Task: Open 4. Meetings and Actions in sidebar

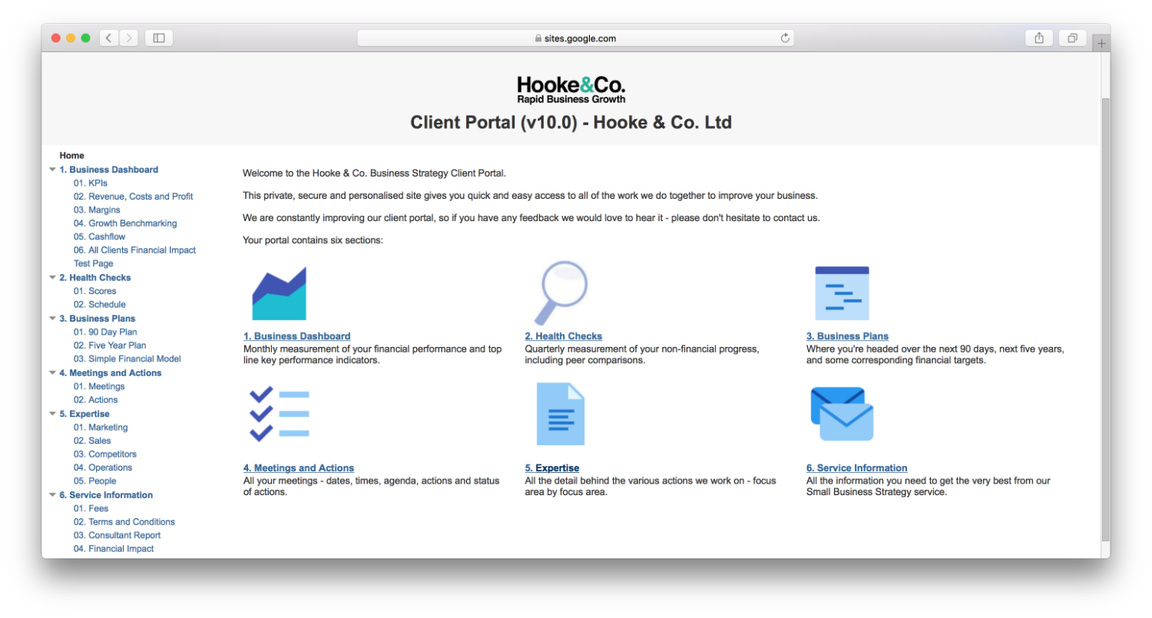Action: (x=111, y=373)
